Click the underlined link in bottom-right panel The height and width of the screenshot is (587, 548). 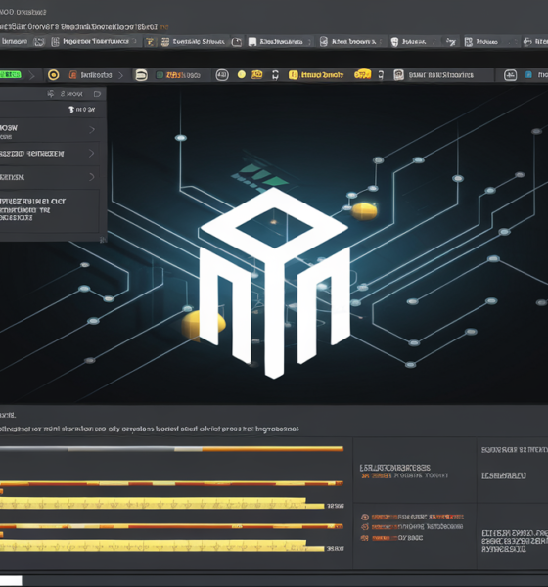(504, 475)
